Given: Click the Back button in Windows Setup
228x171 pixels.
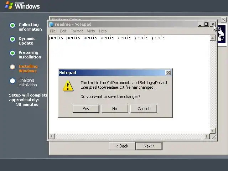Looking at the screenshot, I should (122, 146).
